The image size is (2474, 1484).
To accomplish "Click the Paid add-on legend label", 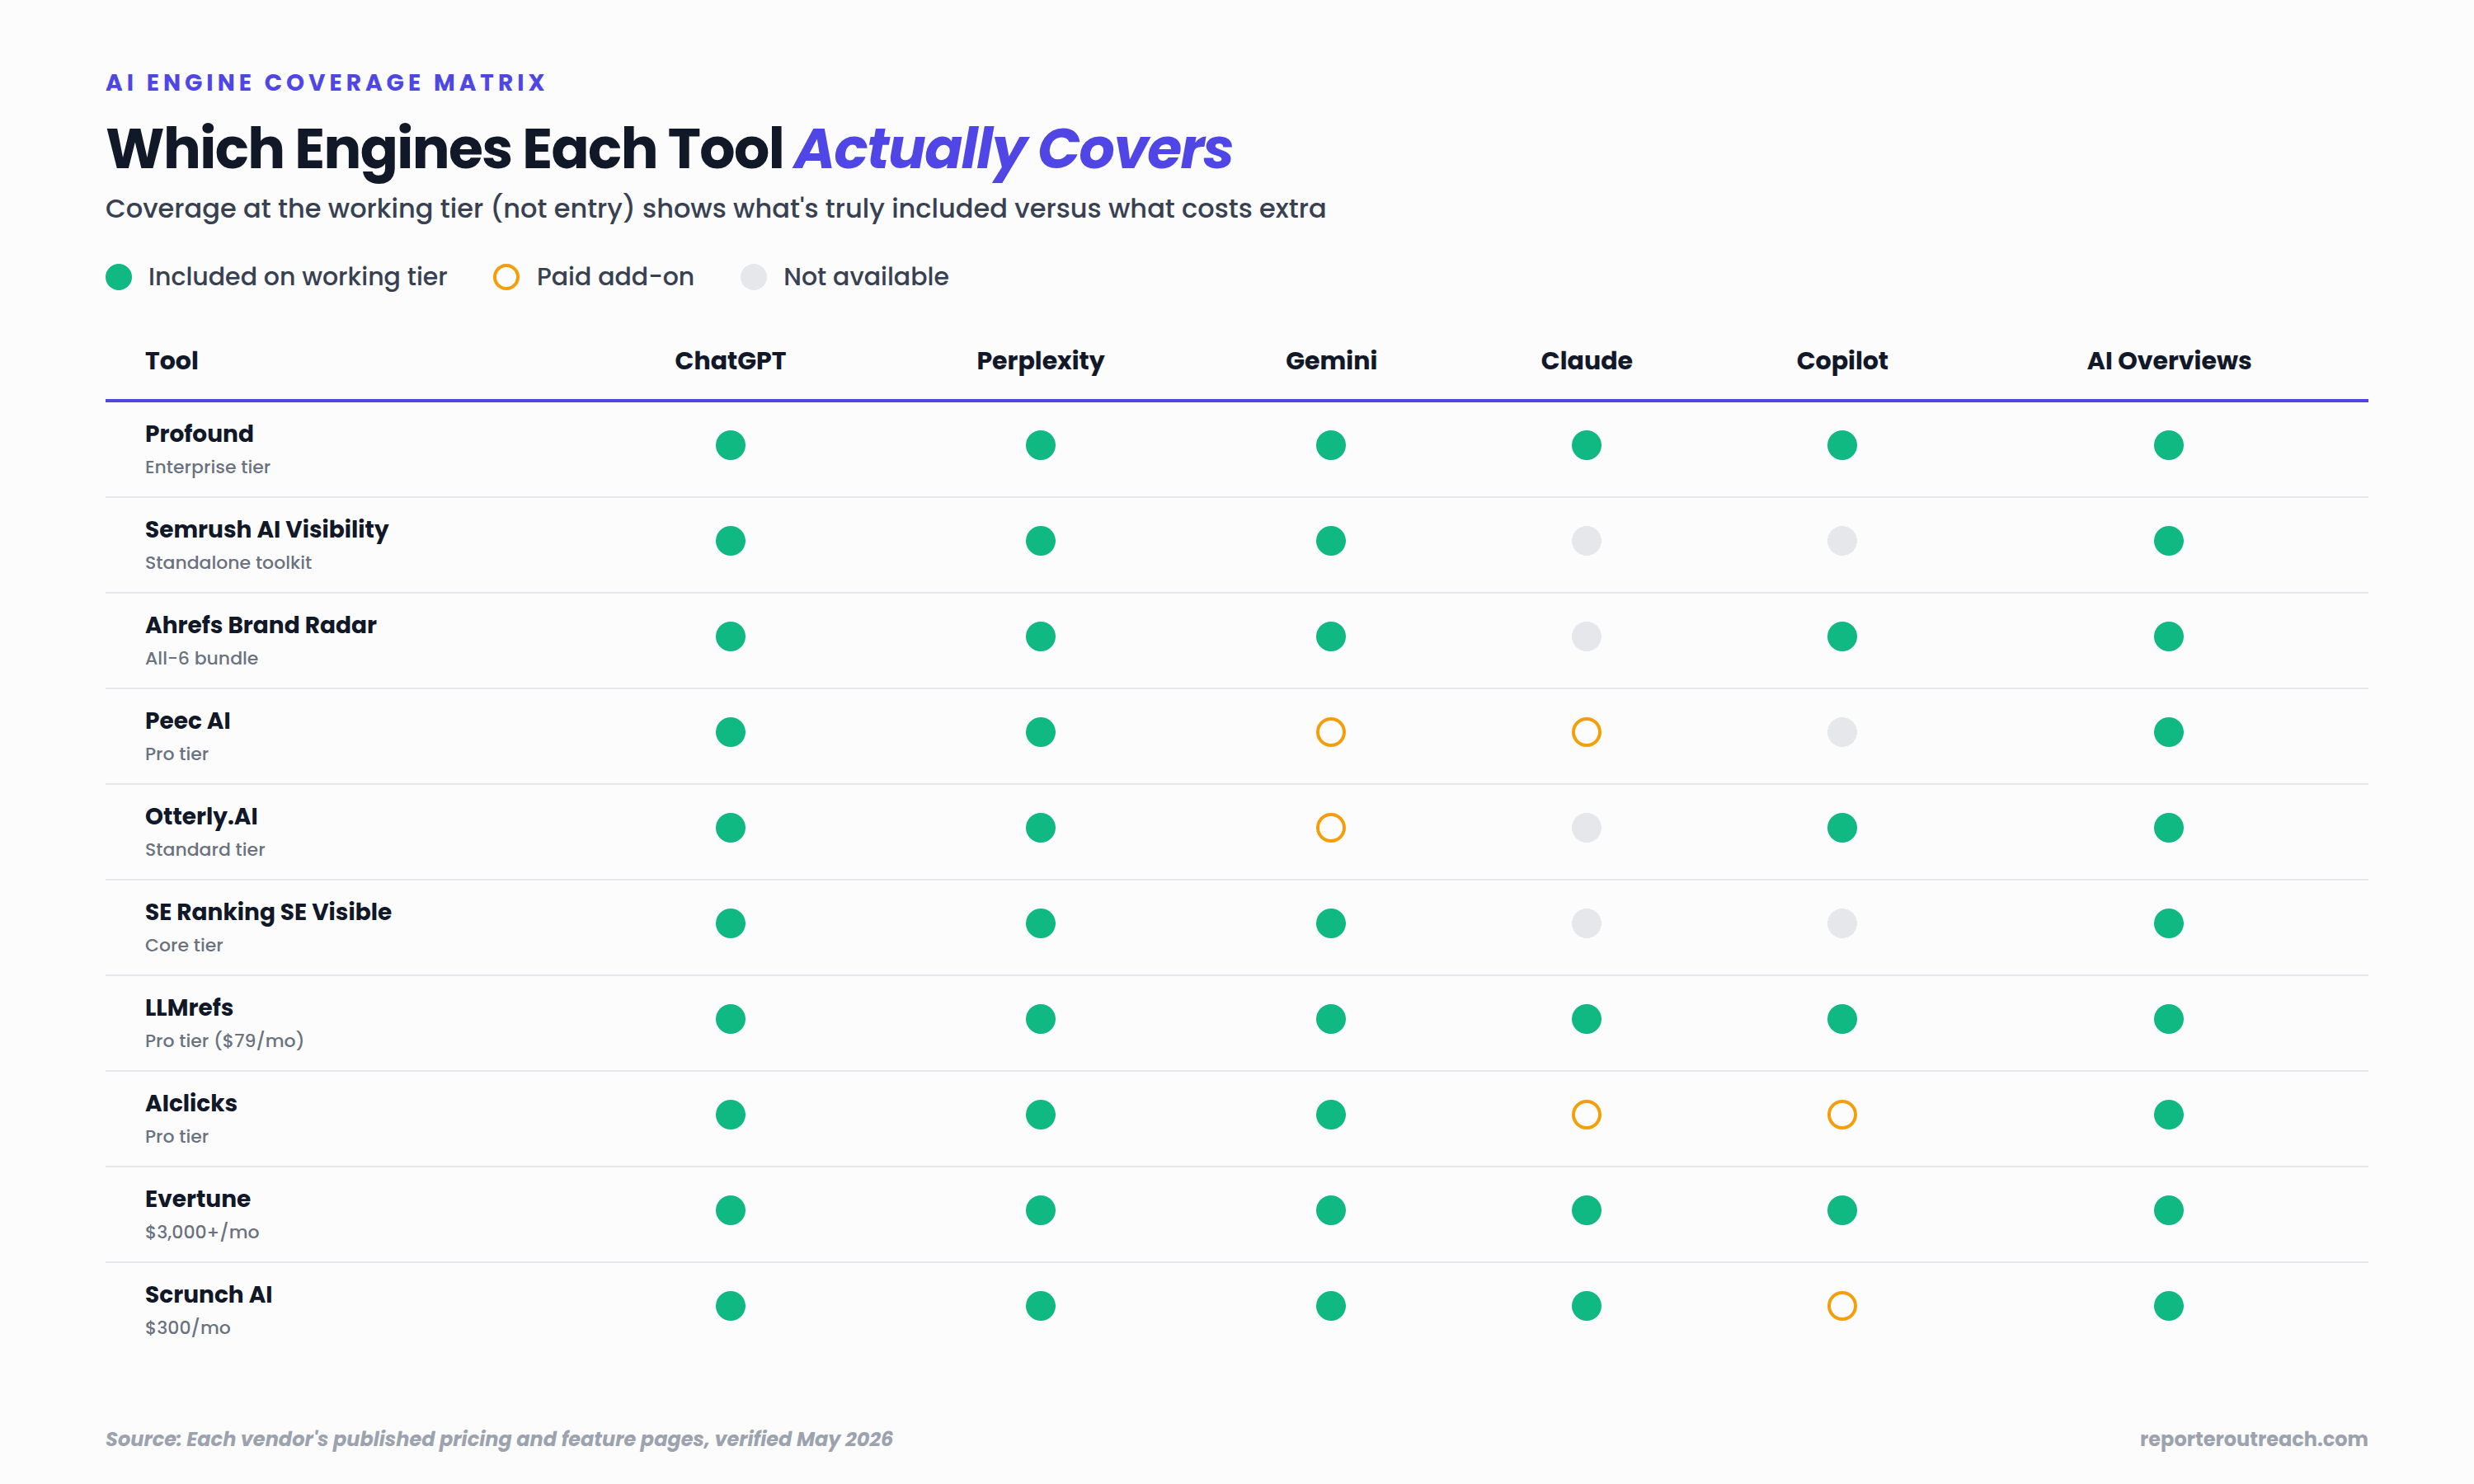I will coord(615,277).
